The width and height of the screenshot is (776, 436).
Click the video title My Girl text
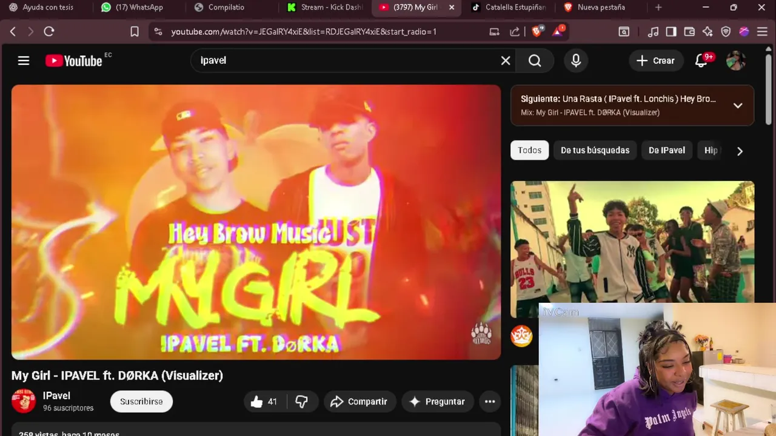117,375
